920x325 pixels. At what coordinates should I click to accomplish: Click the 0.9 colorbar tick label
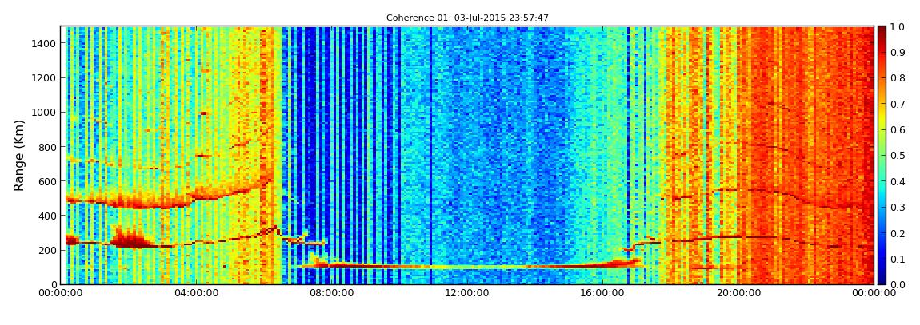pyautogui.click(x=897, y=53)
